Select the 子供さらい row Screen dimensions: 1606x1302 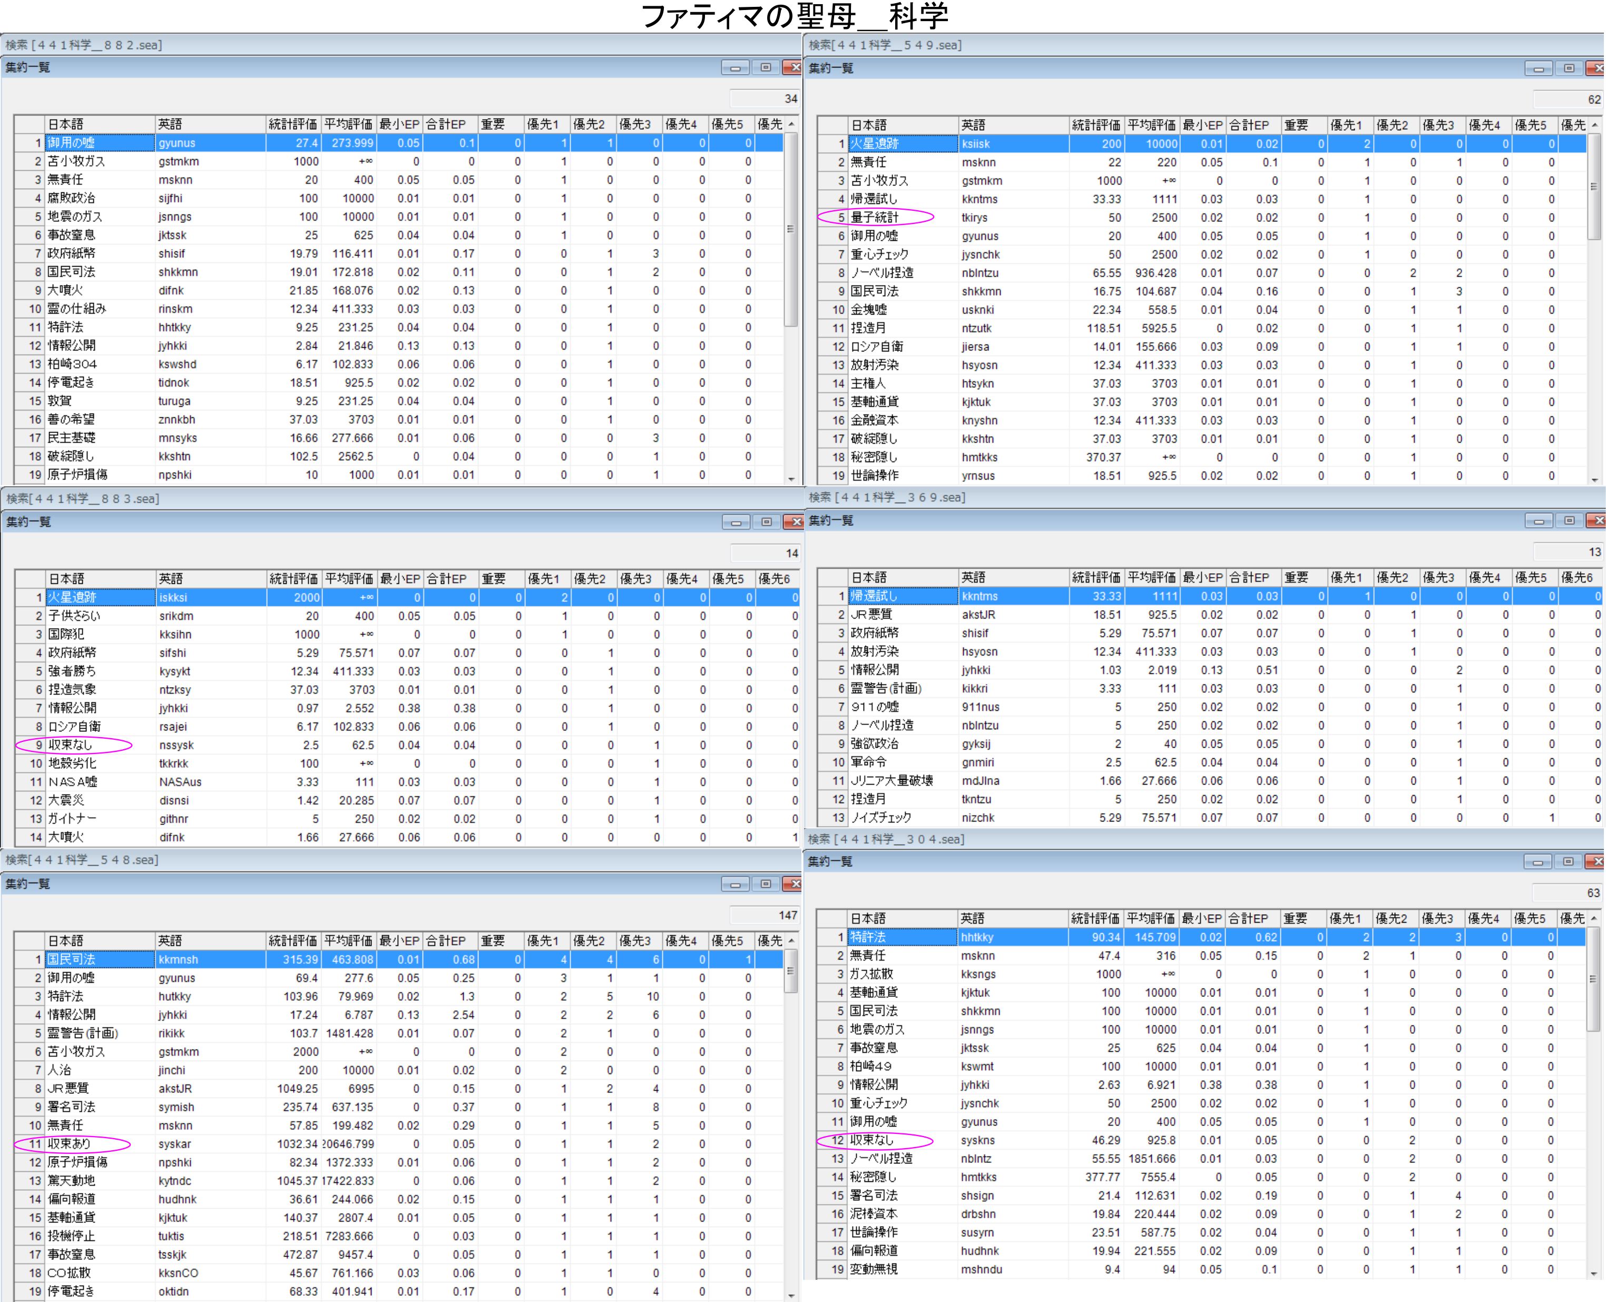coord(74,616)
